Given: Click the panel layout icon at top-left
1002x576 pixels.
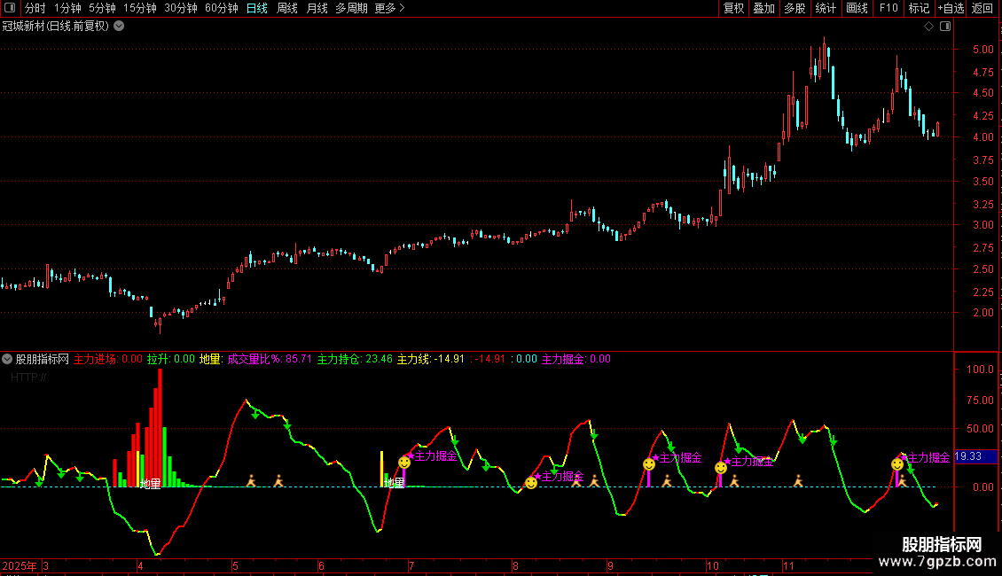Looking at the screenshot, I should click(x=10, y=8).
